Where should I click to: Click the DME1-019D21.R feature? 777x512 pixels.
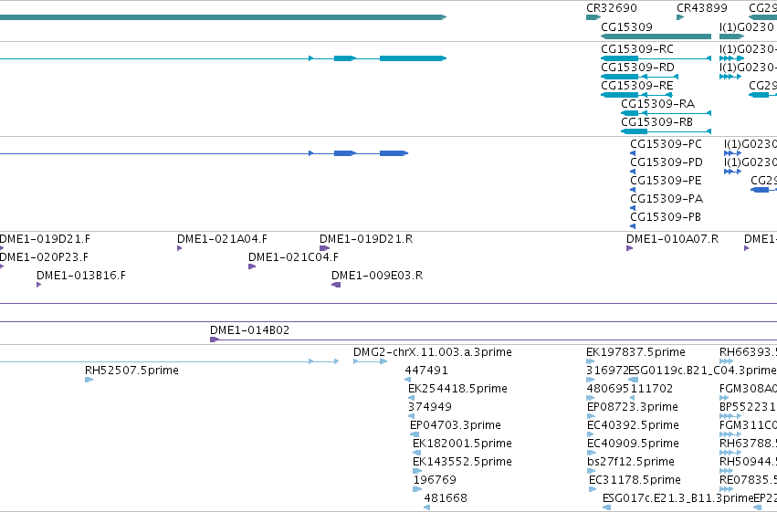click(366, 239)
